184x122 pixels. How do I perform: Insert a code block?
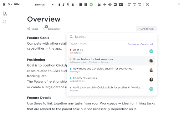105,5
